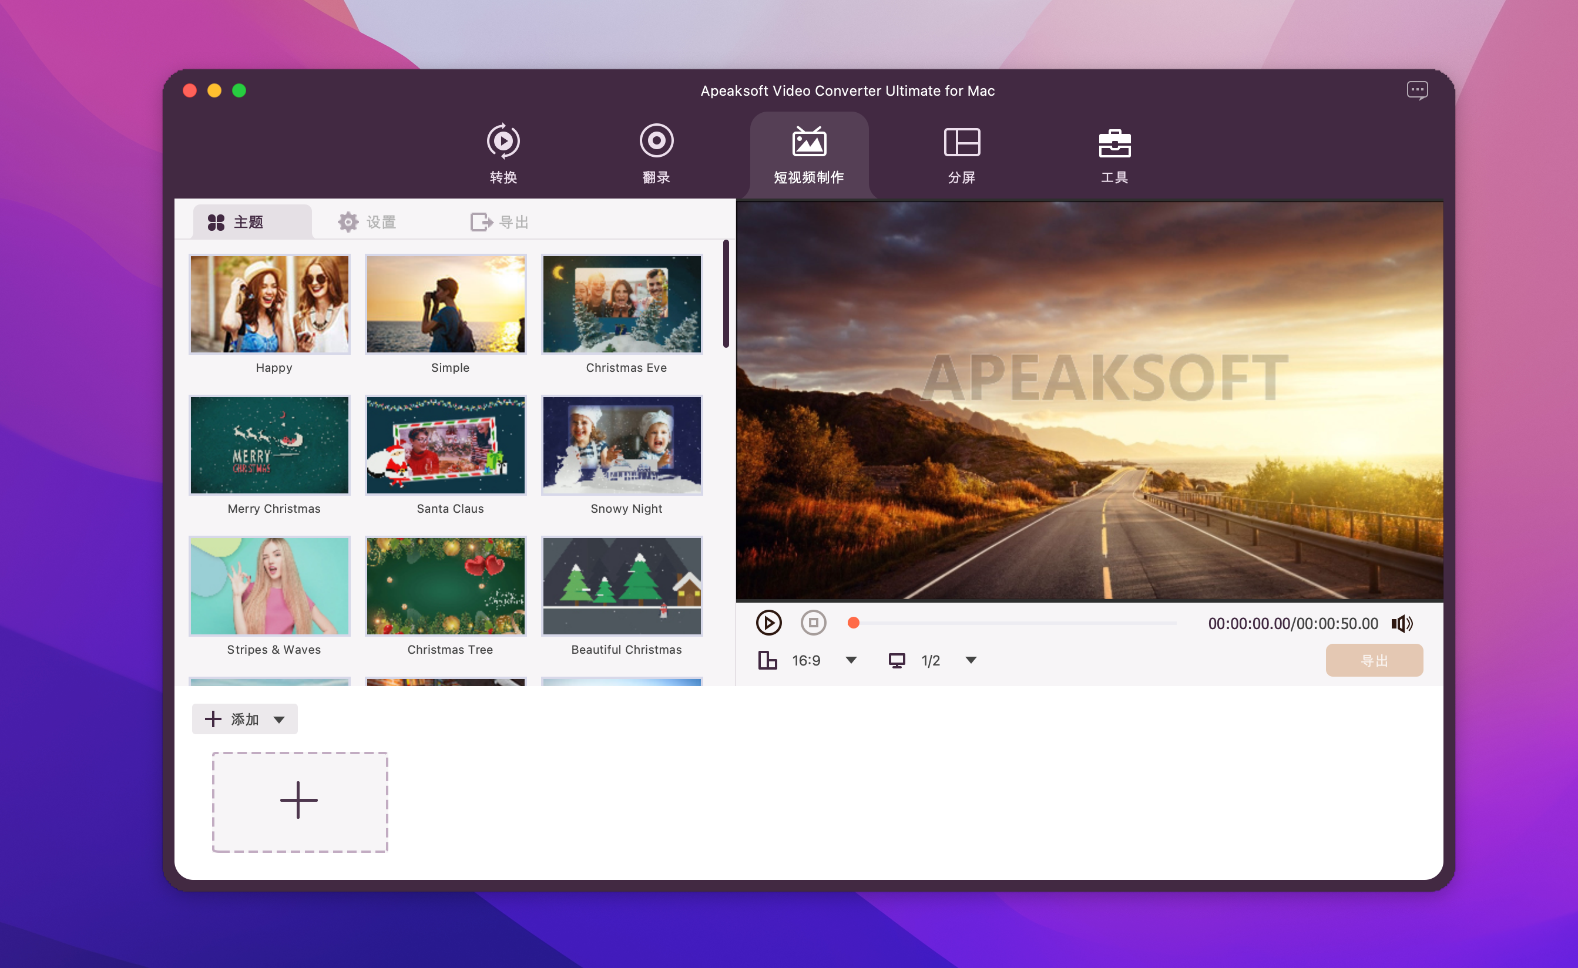Open the 翻录 ripper icon
The width and height of the screenshot is (1578, 968).
pyautogui.click(x=656, y=142)
